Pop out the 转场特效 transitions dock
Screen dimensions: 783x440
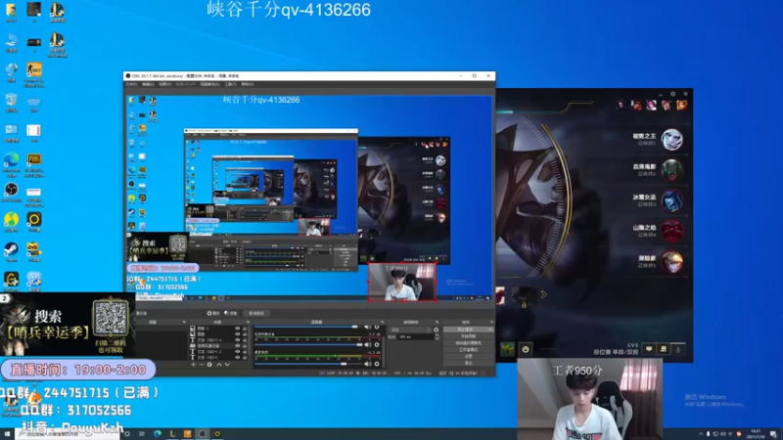click(437, 322)
